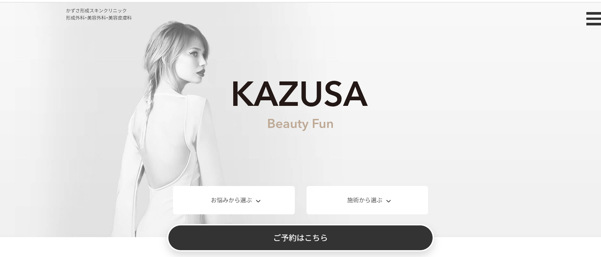Click the model's white dress back
This screenshot has width=601, height=257.
click(x=169, y=140)
